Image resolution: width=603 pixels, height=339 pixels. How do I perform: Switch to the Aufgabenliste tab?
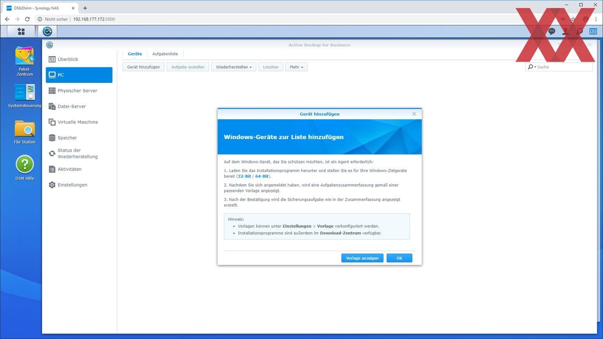click(165, 54)
